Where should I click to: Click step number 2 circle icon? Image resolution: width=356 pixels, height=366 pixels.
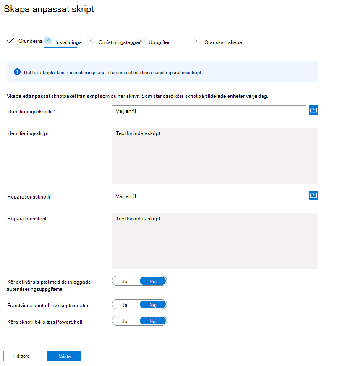point(47,41)
